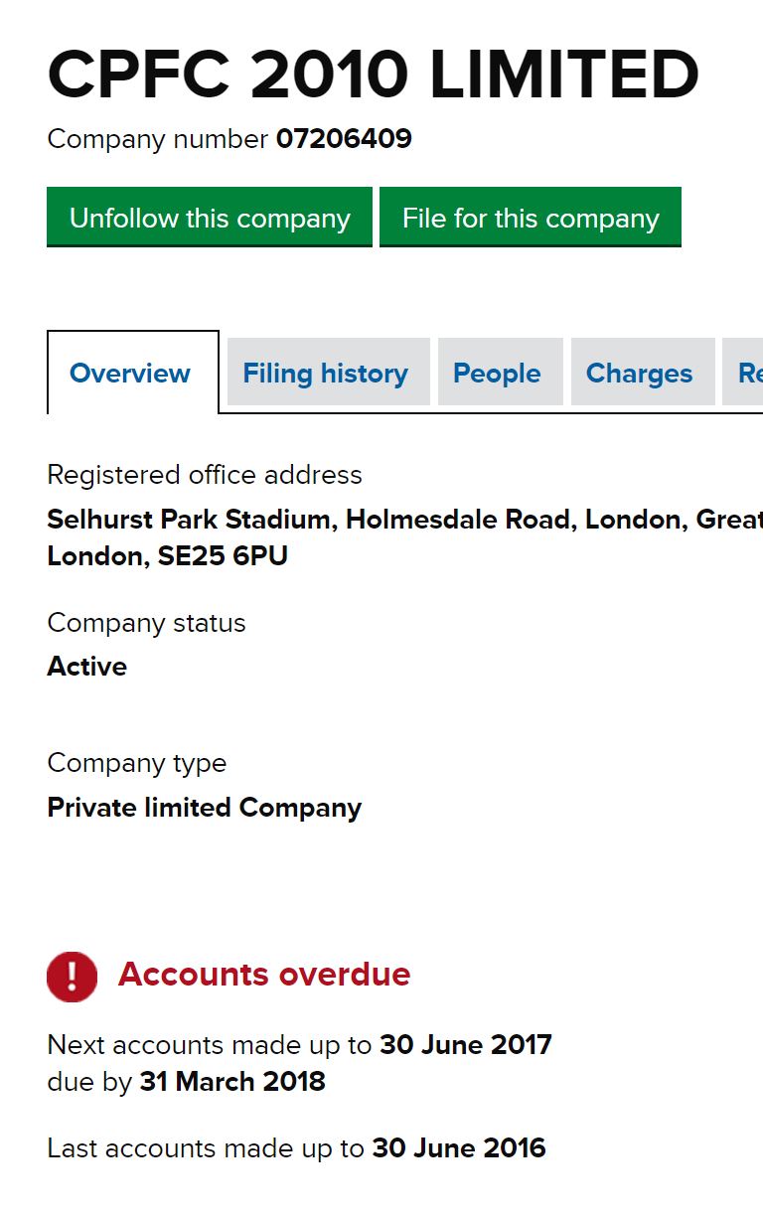Open File for this company
Viewport: 763px width, 1214px height.
coord(531,218)
